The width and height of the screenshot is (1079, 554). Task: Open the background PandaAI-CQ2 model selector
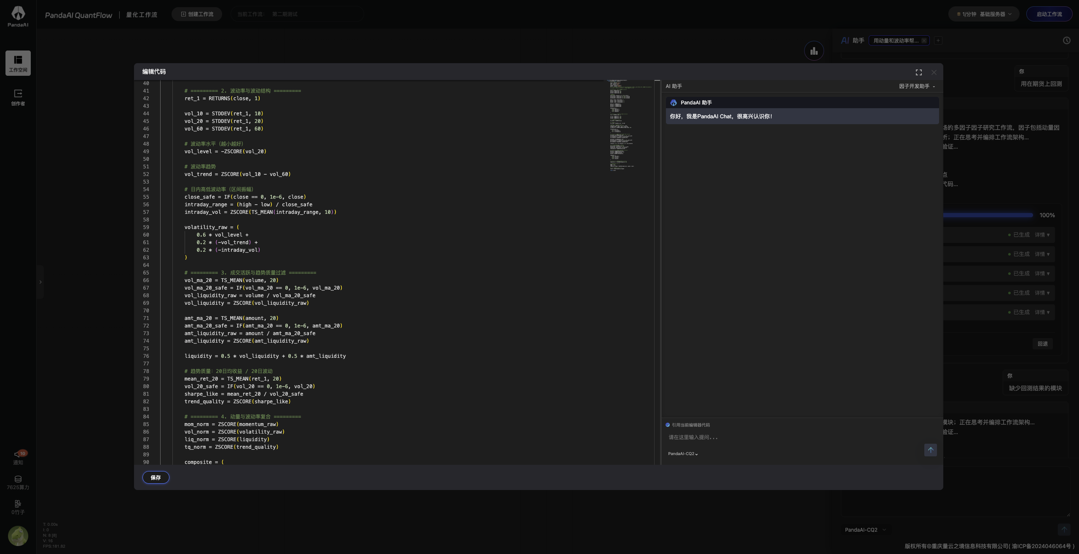pyautogui.click(x=865, y=530)
